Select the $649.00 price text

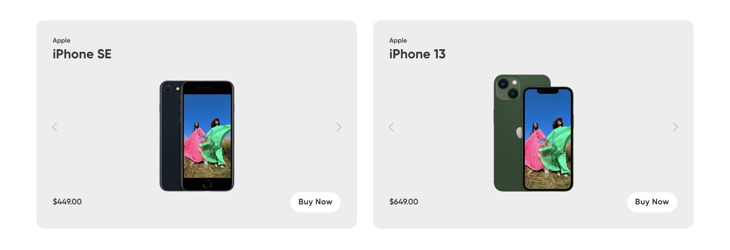tap(404, 202)
